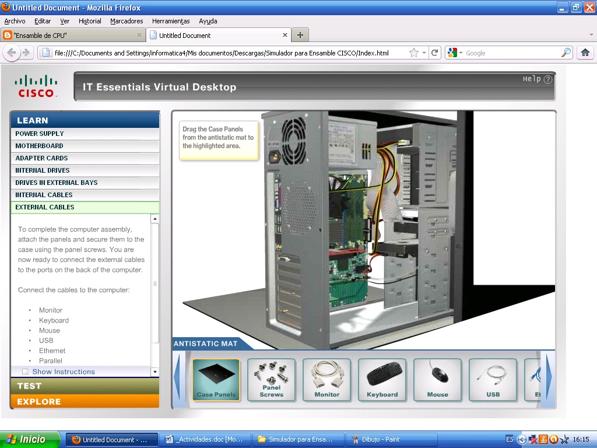Image resolution: width=597 pixels, height=448 pixels.
Task: Select the Monitor cable icon
Action: 326,380
